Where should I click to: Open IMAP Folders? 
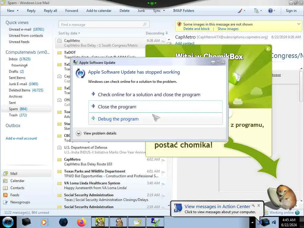click(x=183, y=11)
